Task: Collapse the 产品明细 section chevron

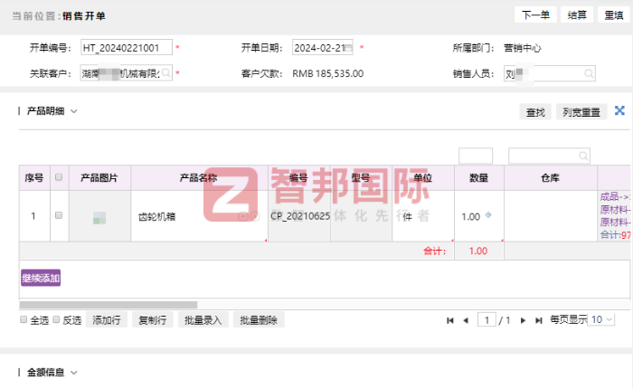Action: click(x=74, y=111)
